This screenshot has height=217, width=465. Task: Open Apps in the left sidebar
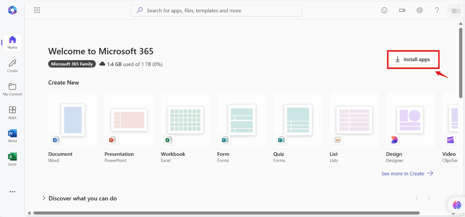(x=12, y=113)
